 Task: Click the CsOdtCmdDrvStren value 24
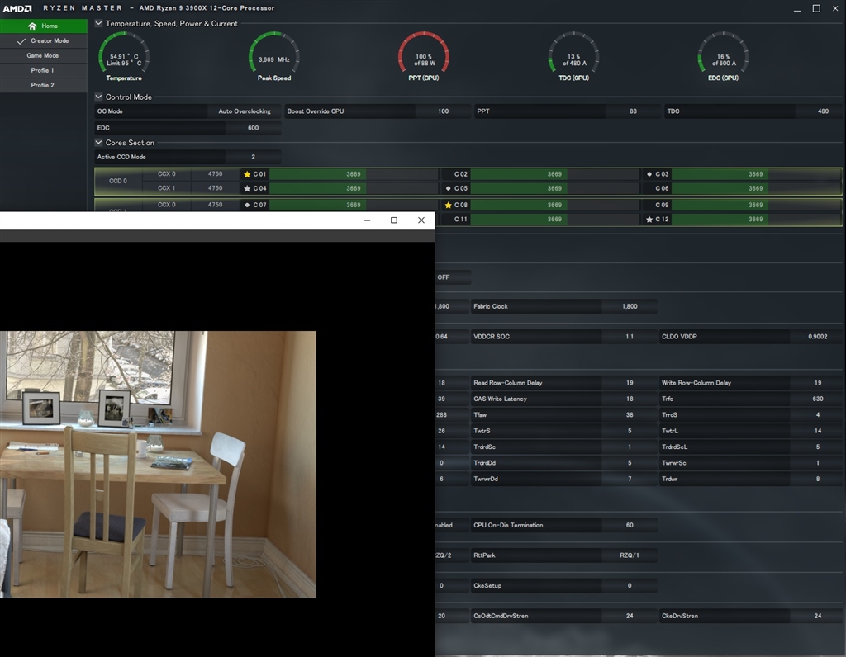(630, 616)
